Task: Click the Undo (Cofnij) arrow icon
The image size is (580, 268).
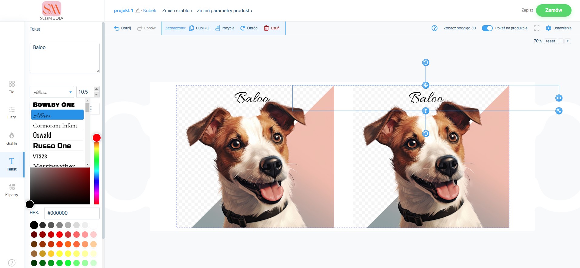Action: (117, 28)
